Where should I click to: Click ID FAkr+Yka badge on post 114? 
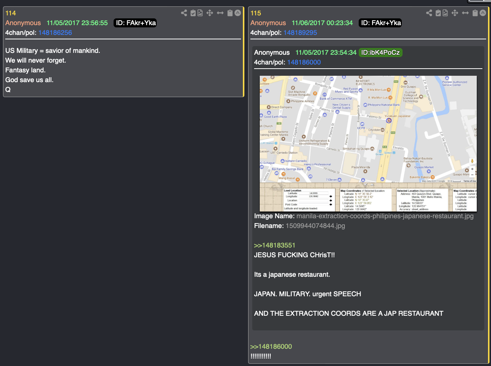coord(135,23)
